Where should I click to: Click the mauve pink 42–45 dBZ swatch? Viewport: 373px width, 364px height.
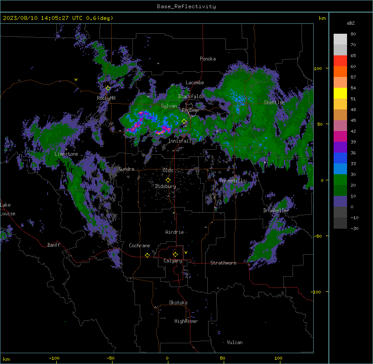340,126
